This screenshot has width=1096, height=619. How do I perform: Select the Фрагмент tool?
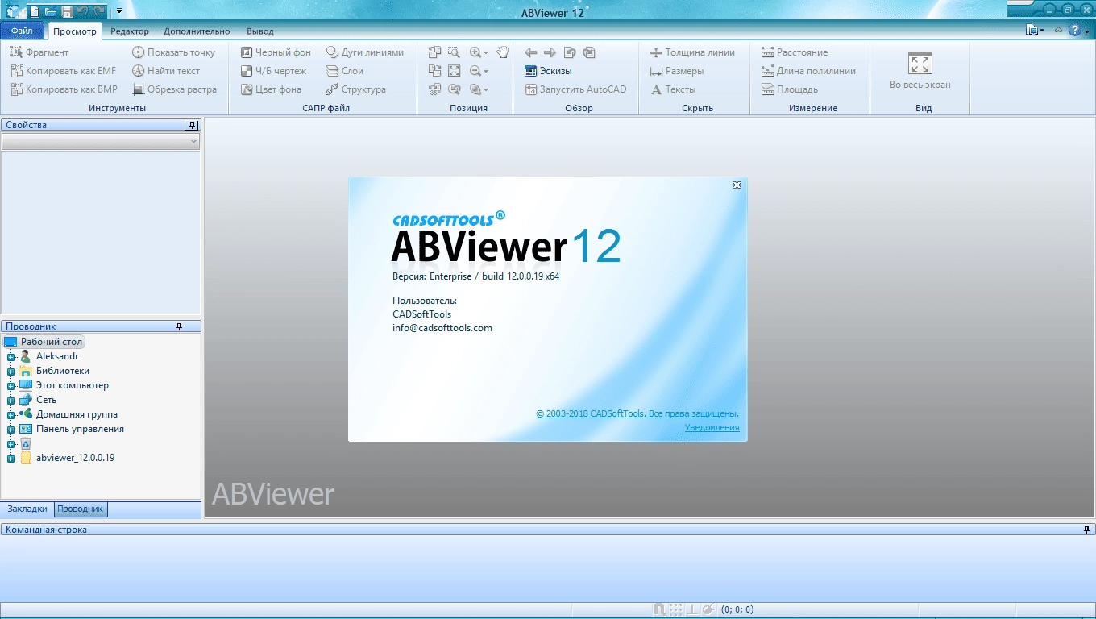pyautogui.click(x=39, y=52)
